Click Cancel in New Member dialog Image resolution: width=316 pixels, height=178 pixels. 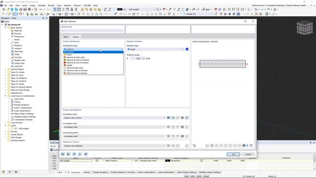[248, 154]
